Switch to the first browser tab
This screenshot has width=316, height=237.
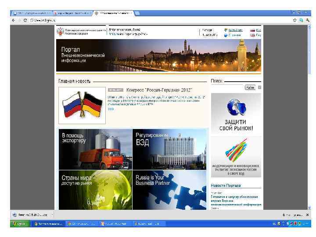pos(32,13)
